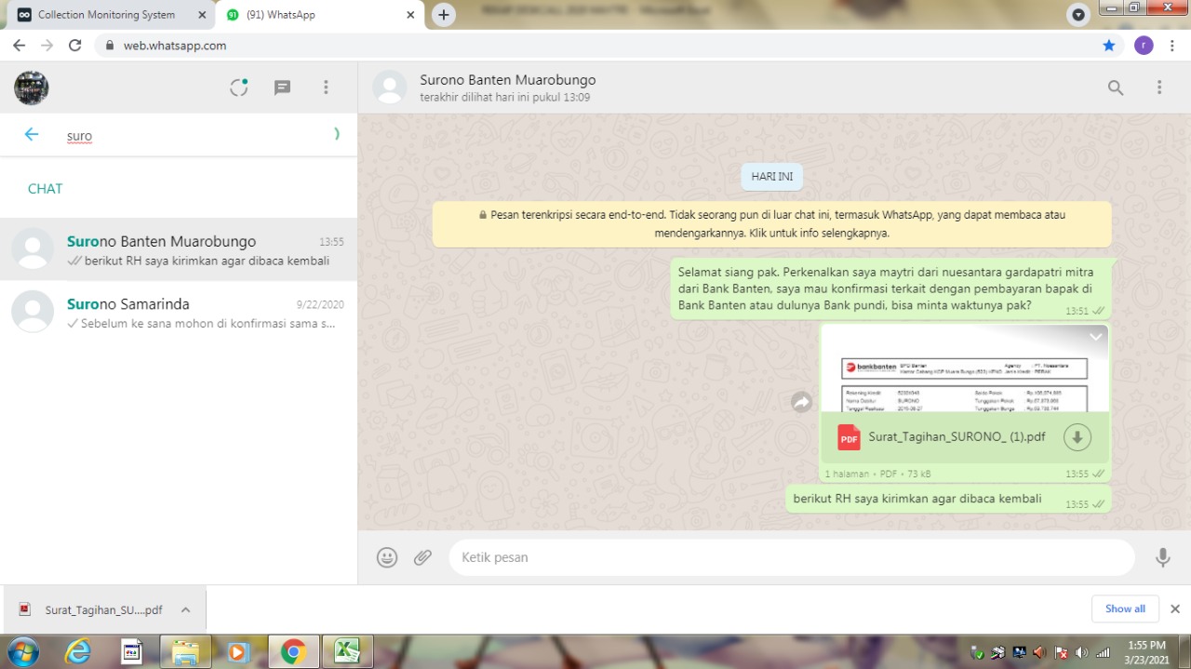Switch to Collection Monitoring System tab
This screenshot has height=669, width=1191.
(106, 15)
